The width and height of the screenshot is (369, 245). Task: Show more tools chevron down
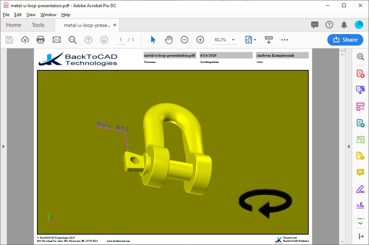pos(360,223)
